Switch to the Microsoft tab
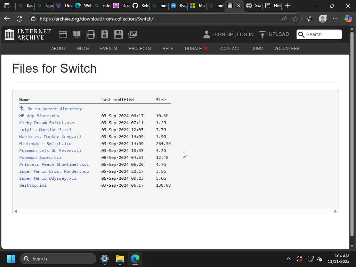The image size is (356, 267). point(198,6)
